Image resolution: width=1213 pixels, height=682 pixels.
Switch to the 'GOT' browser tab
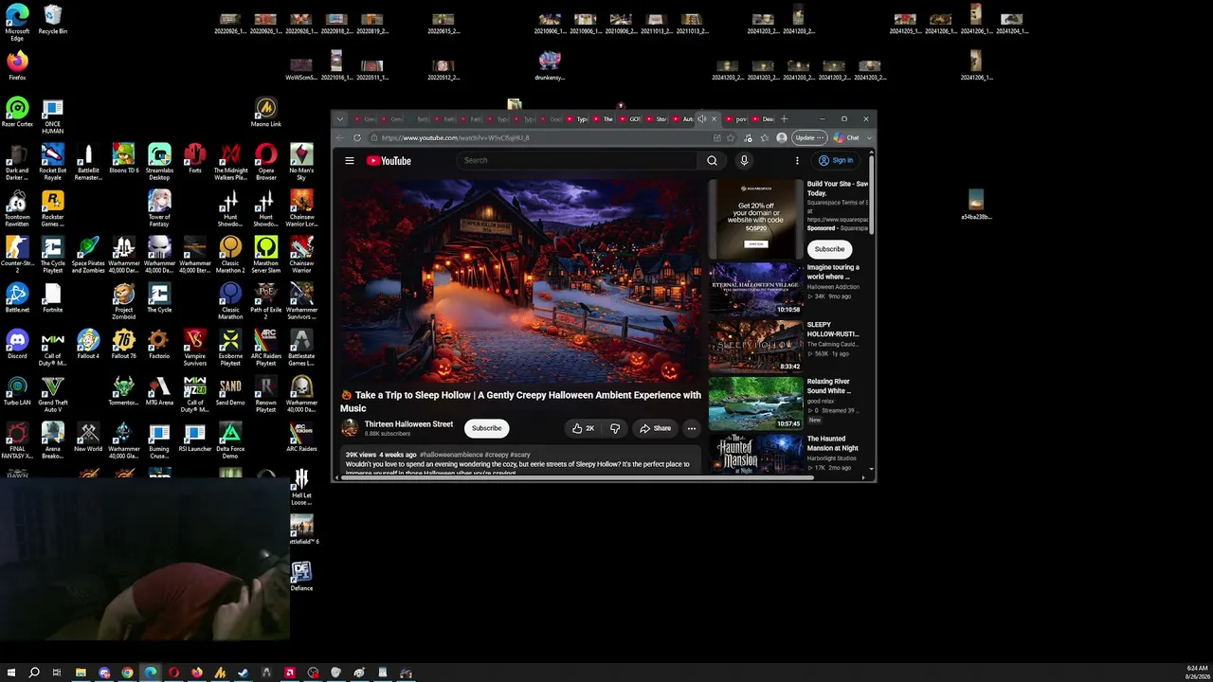(x=631, y=119)
